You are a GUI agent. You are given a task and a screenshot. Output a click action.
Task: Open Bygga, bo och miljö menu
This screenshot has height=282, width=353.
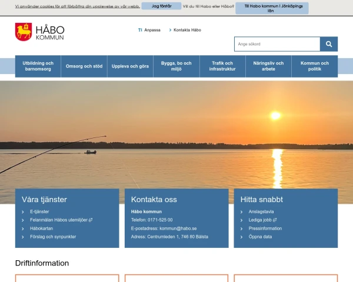tap(176, 66)
